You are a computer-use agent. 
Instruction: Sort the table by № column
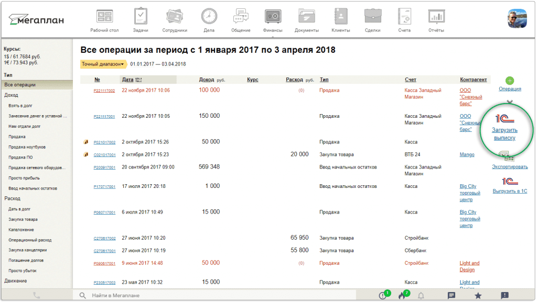coord(97,80)
